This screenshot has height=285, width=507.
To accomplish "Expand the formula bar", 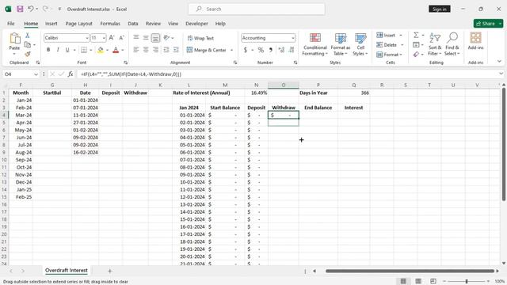I will pyautogui.click(x=501, y=74).
